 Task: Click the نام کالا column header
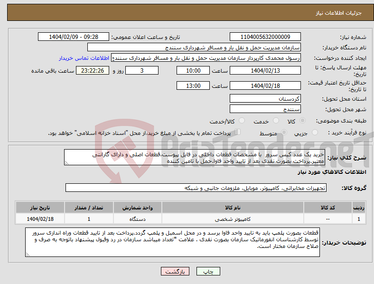tap(233, 208)
